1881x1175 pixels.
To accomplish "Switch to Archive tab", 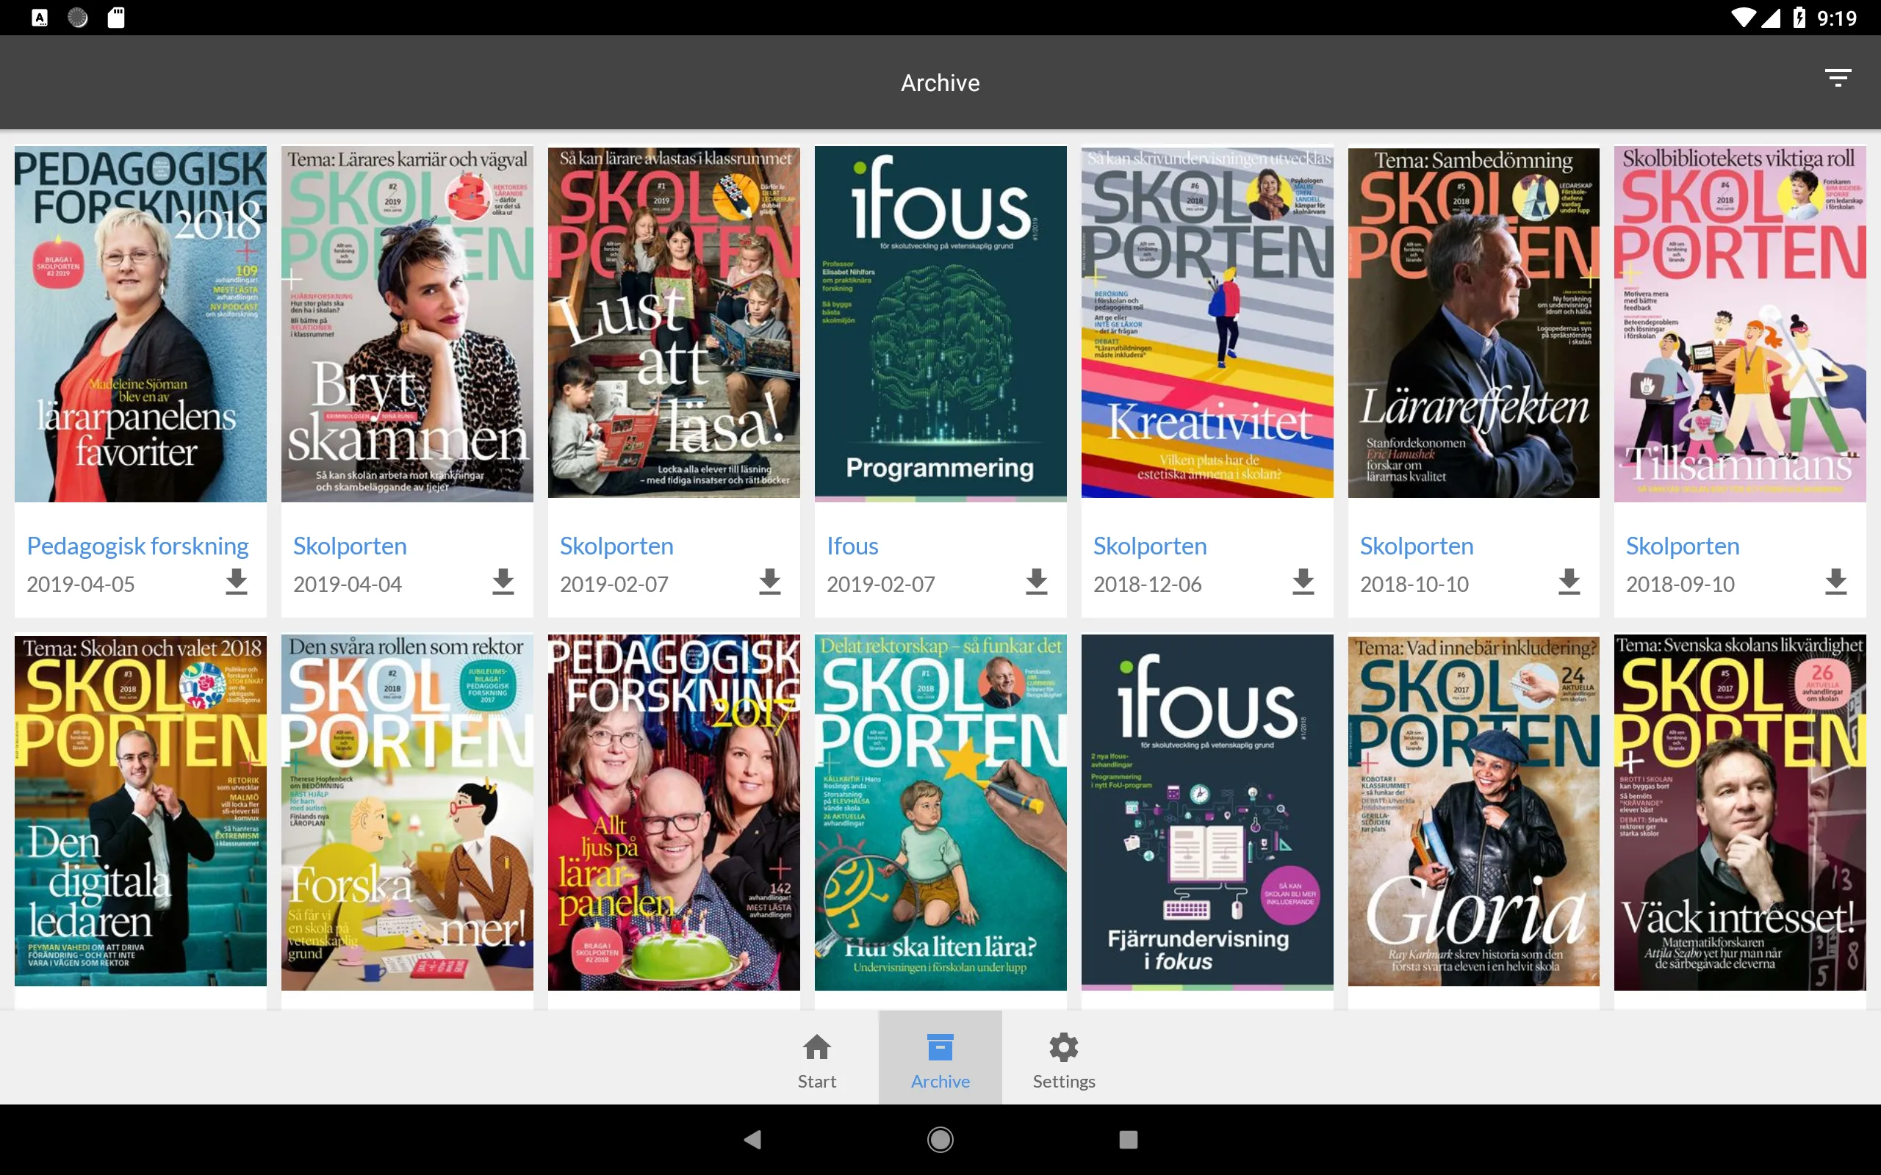I will (x=940, y=1058).
